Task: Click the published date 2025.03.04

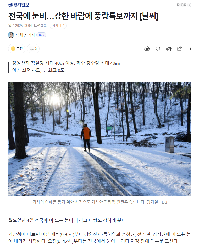Action: click(24, 26)
